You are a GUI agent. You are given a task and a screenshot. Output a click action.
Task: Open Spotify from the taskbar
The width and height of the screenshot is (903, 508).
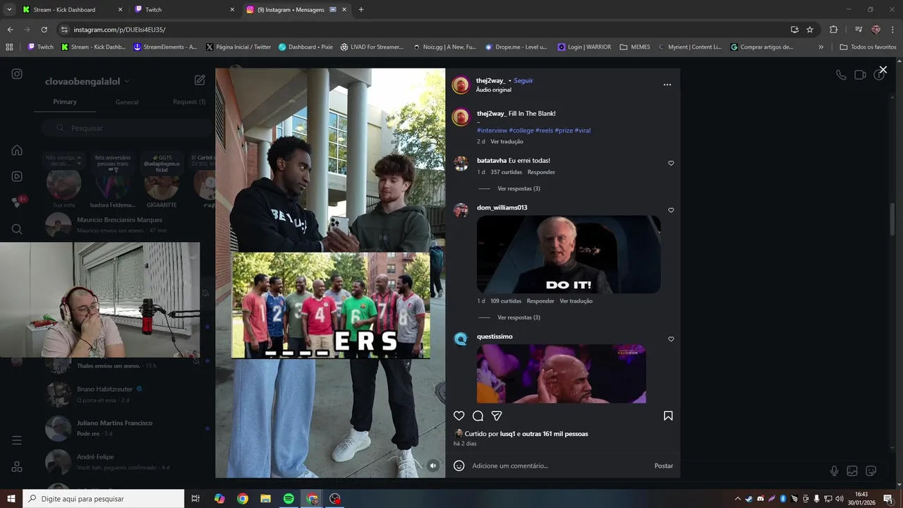tap(289, 499)
